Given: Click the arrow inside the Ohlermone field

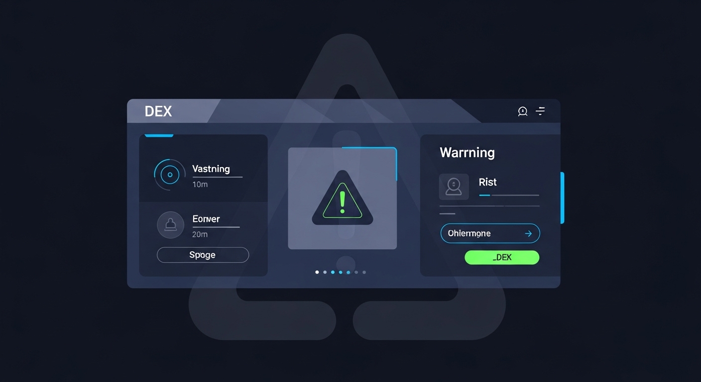Looking at the screenshot, I should click(528, 233).
